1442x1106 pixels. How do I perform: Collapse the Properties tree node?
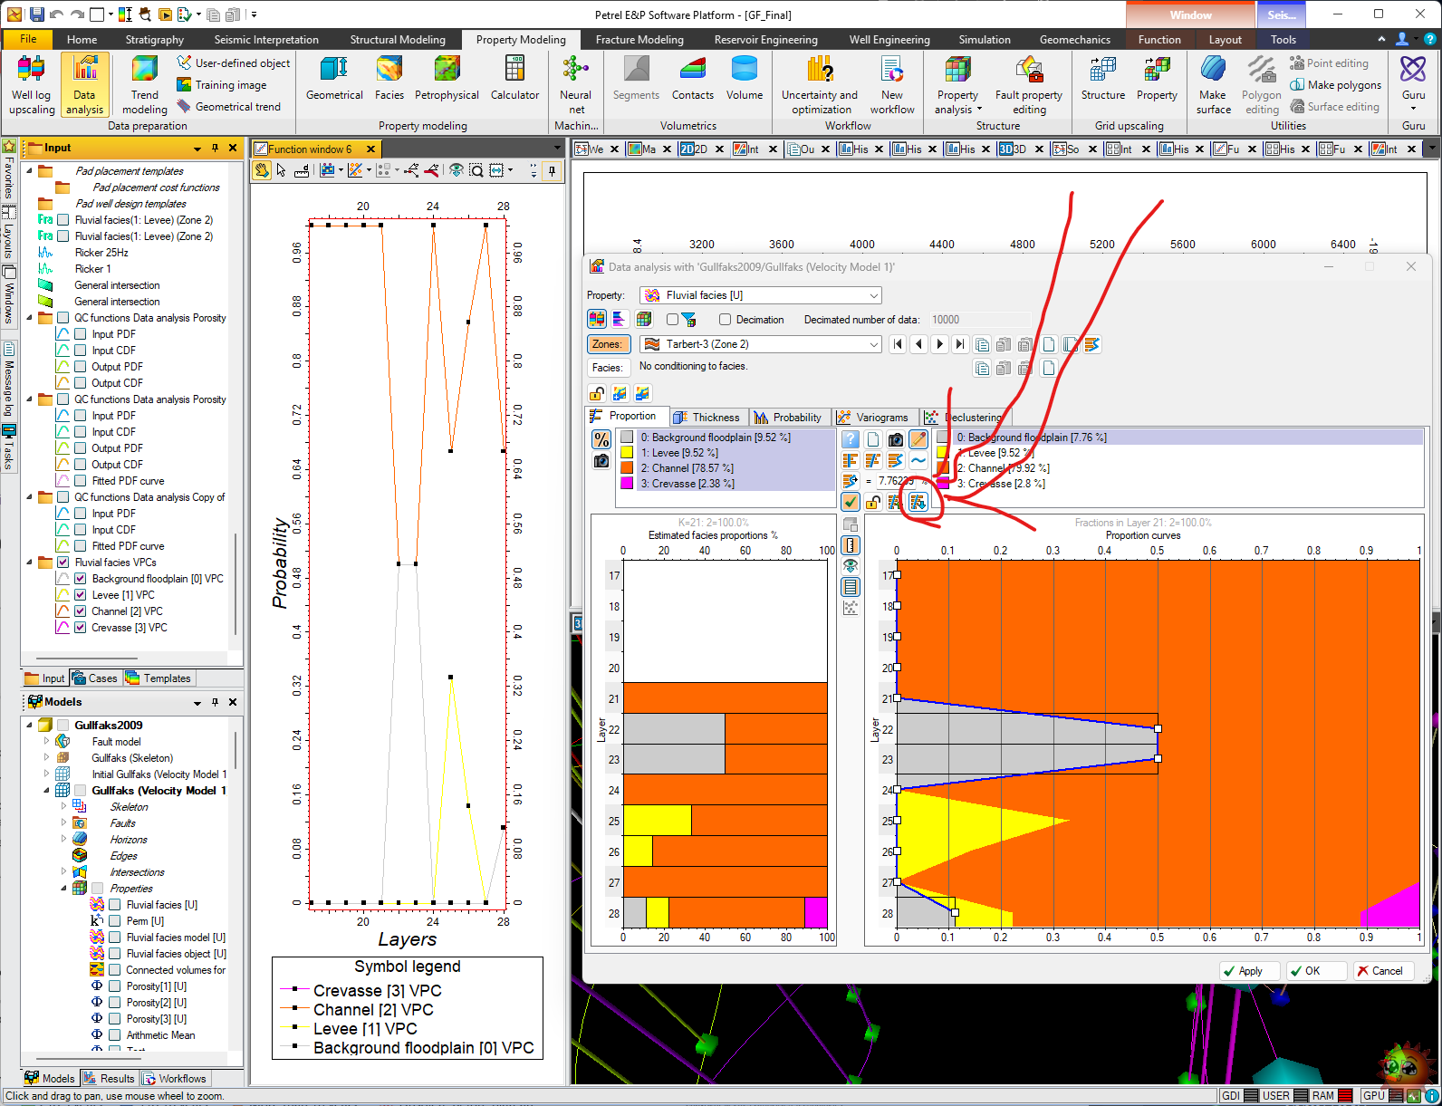[x=63, y=889]
